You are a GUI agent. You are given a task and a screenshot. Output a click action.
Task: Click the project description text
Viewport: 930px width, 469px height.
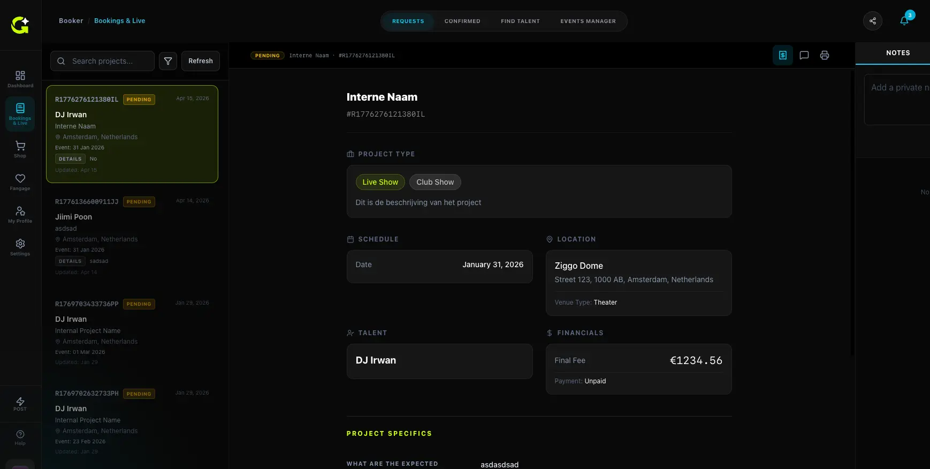tap(418, 202)
